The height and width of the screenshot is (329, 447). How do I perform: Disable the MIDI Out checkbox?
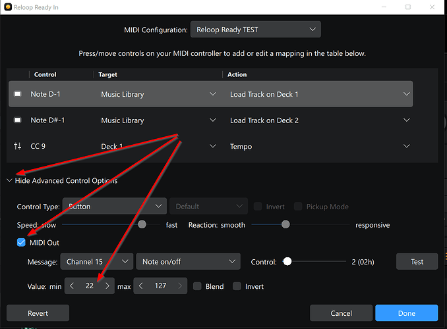(x=22, y=243)
